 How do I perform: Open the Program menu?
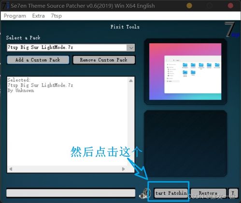tap(15, 16)
